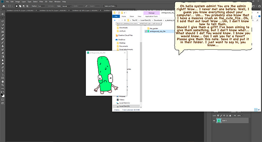Screen dimensions: 262x142
Task: Toggle Quick Mask mode icon
Action: pyautogui.click(x=3, y=100)
